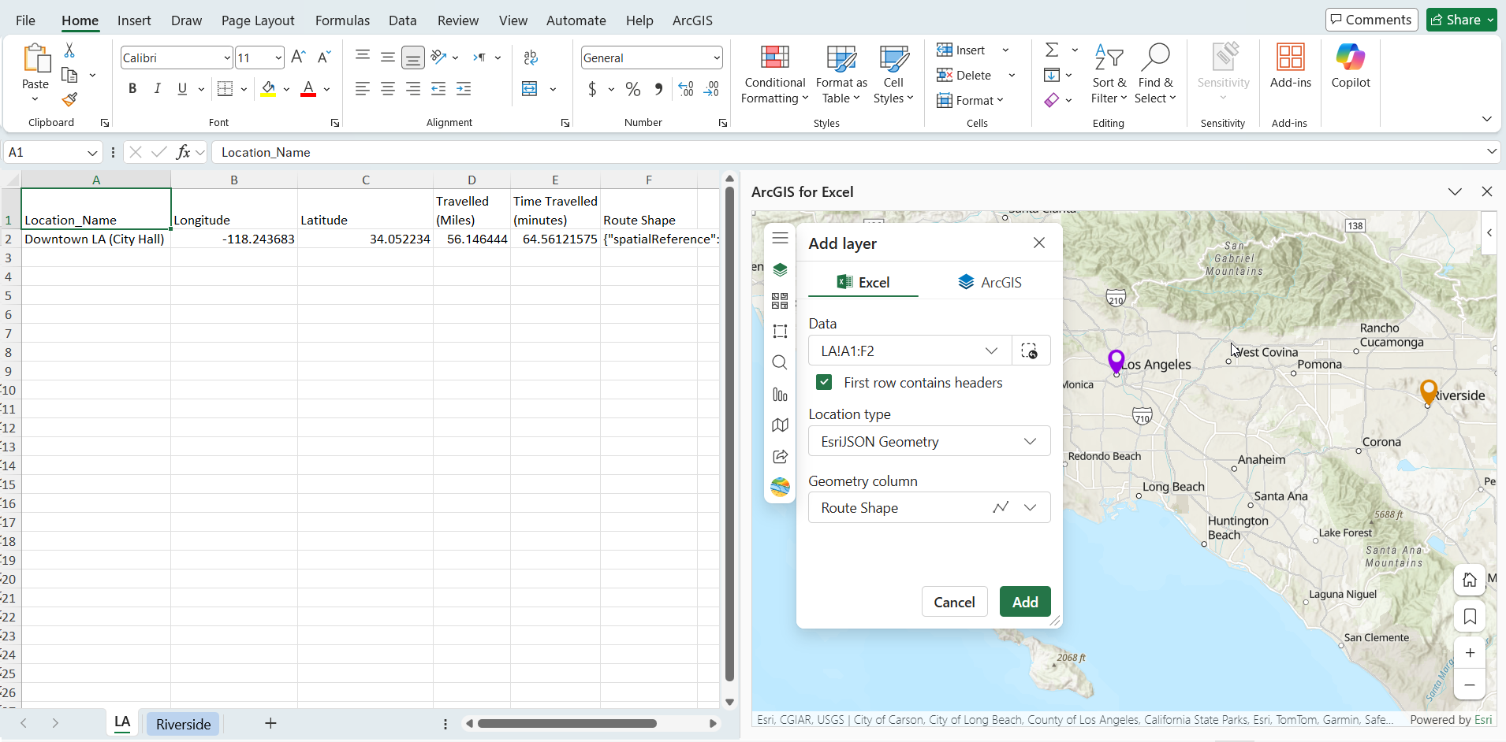Click the map Home extent button

[1470, 581]
